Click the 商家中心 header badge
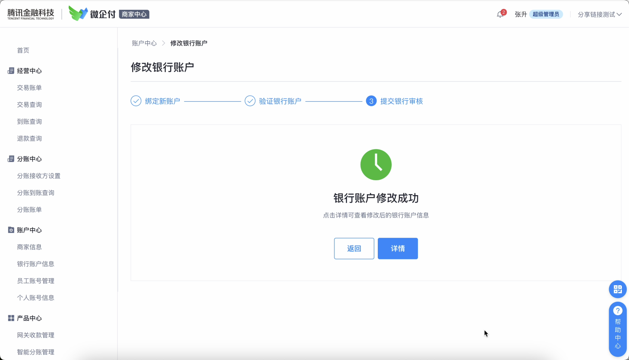The width and height of the screenshot is (629, 360). (x=134, y=14)
